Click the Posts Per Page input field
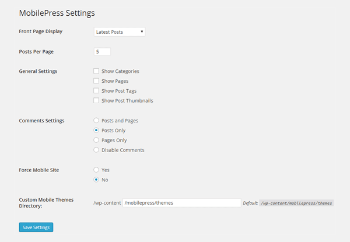 [102, 51]
